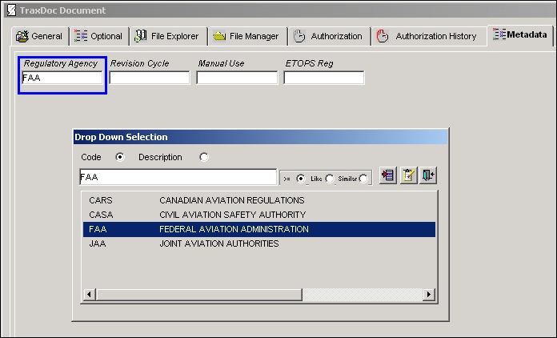This screenshot has width=557, height=338.
Task: Select the CARS Canadian Aviation Regulations row
Action: (259, 200)
